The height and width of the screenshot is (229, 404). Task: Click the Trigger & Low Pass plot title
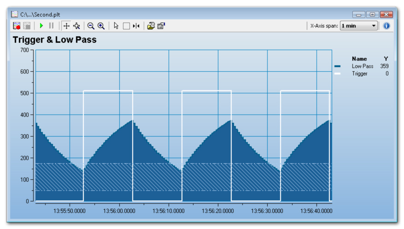coord(55,40)
